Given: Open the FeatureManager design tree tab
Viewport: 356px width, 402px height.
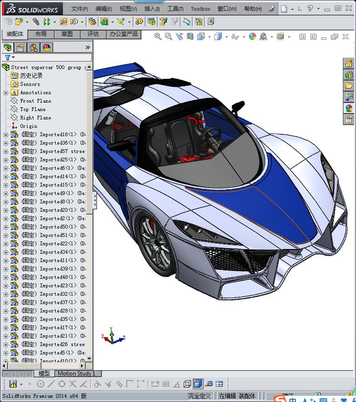Looking at the screenshot, I should (x=8, y=48).
